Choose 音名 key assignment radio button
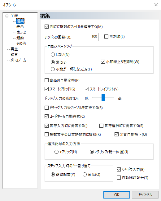 pyautogui.click(x=85, y=175)
